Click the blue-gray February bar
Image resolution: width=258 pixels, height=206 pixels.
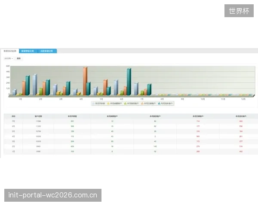pyautogui.click(x=35, y=85)
